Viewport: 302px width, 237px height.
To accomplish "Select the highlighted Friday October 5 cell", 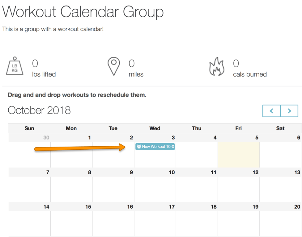I will pos(238,154).
